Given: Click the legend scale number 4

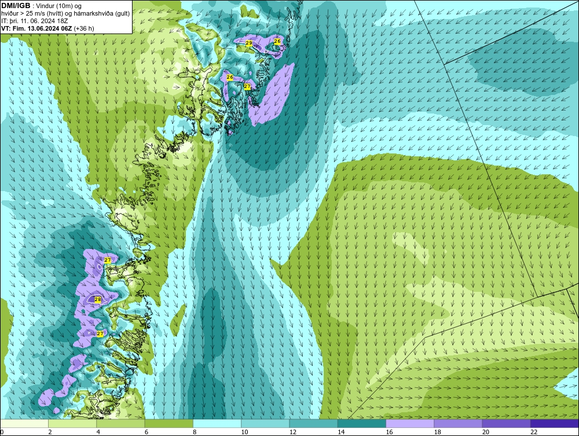Looking at the screenshot, I should [98, 433].
